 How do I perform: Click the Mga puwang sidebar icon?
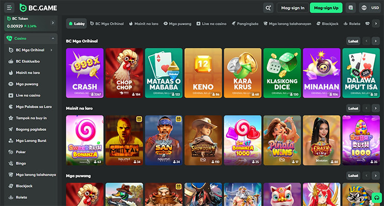click(11, 84)
